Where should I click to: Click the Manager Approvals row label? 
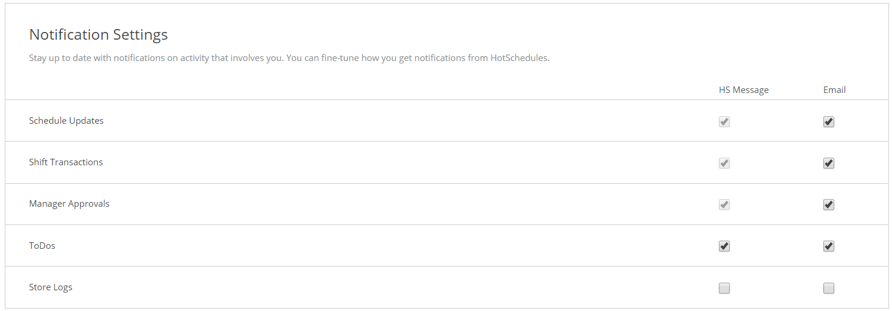coord(69,204)
